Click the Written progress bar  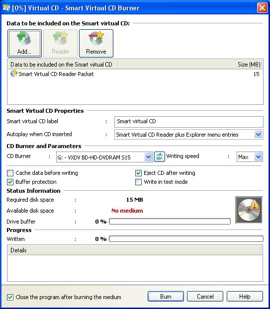186,238
